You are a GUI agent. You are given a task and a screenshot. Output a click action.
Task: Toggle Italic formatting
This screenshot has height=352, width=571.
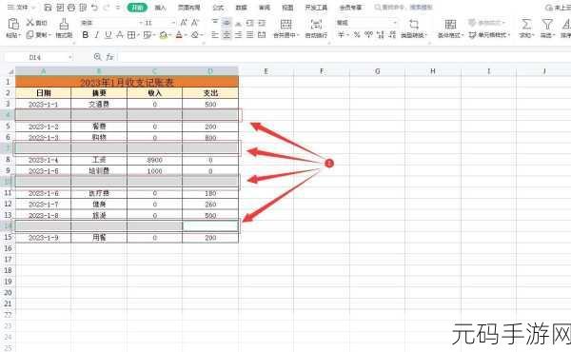pyautogui.click(x=96, y=35)
